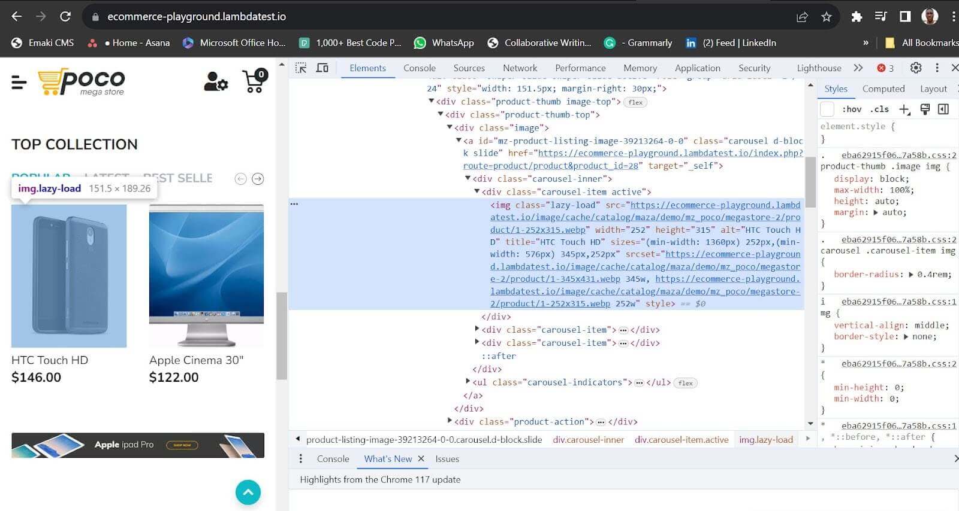
Task: Click the img.lazy-load breadcrumb
Action: point(766,440)
